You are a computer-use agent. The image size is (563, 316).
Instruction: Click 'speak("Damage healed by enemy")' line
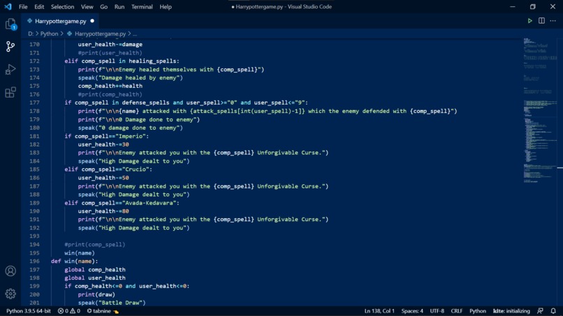tap(131, 78)
